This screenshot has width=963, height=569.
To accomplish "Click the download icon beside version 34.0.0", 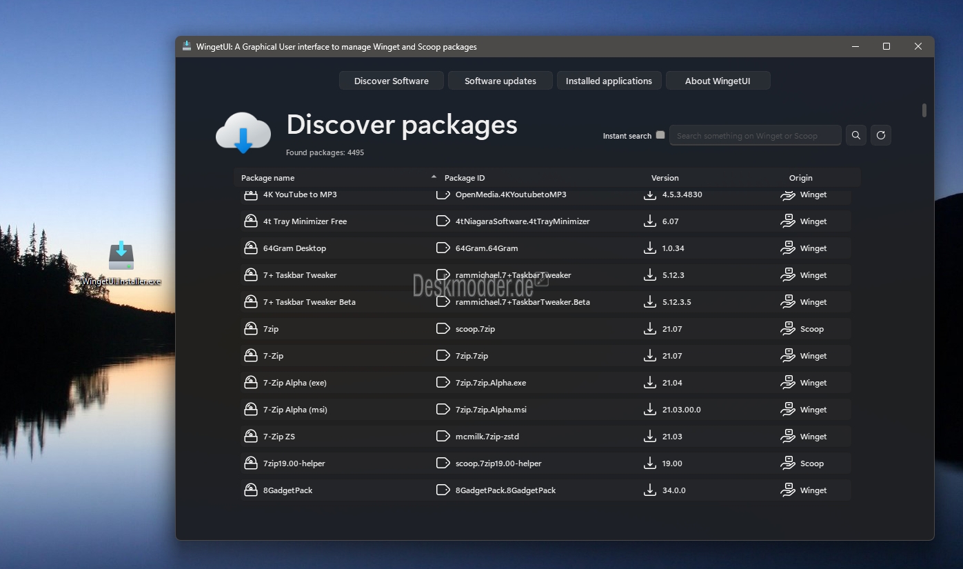I will (649, 490).
